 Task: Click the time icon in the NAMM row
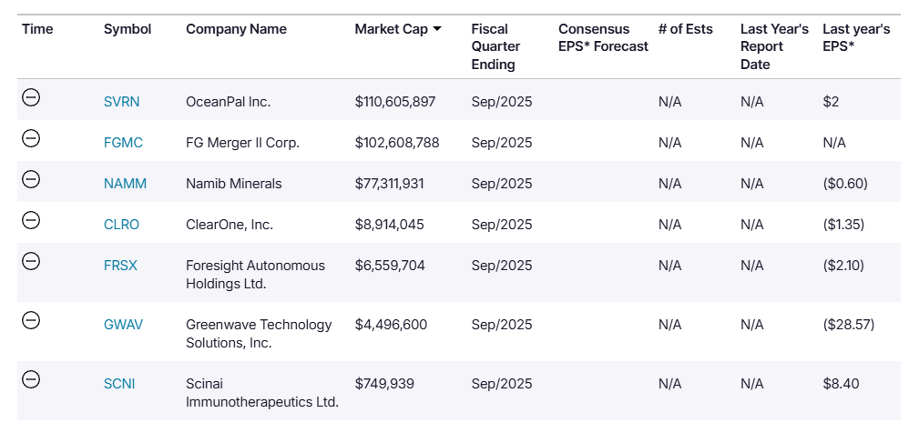31,179
